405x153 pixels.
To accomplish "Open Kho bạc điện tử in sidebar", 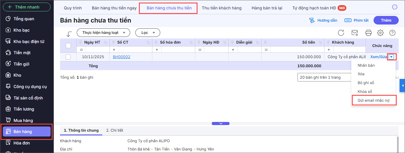I will [29, 42].
